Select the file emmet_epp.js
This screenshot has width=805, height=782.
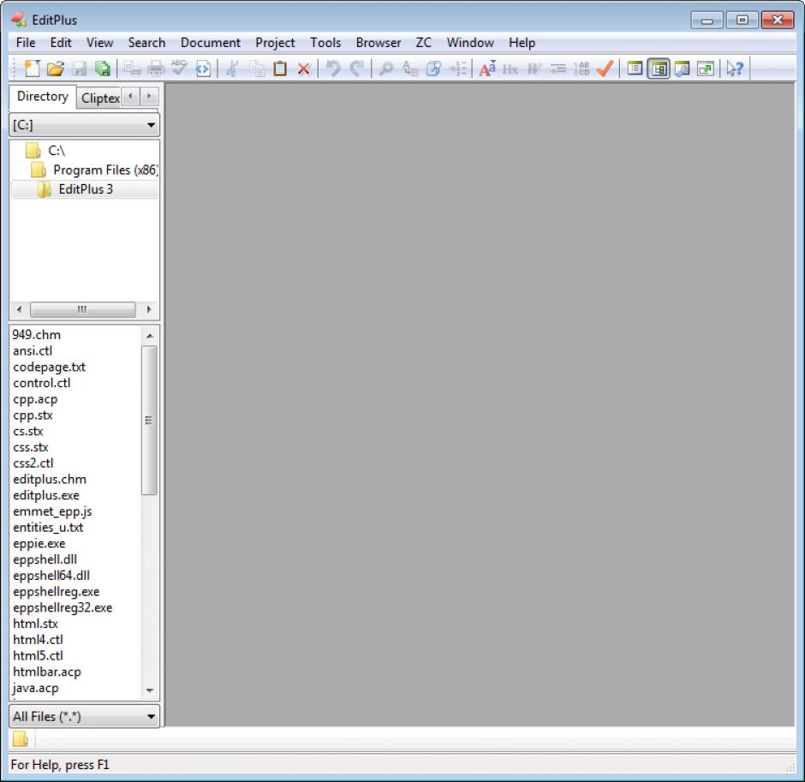[x=52, y=511]
